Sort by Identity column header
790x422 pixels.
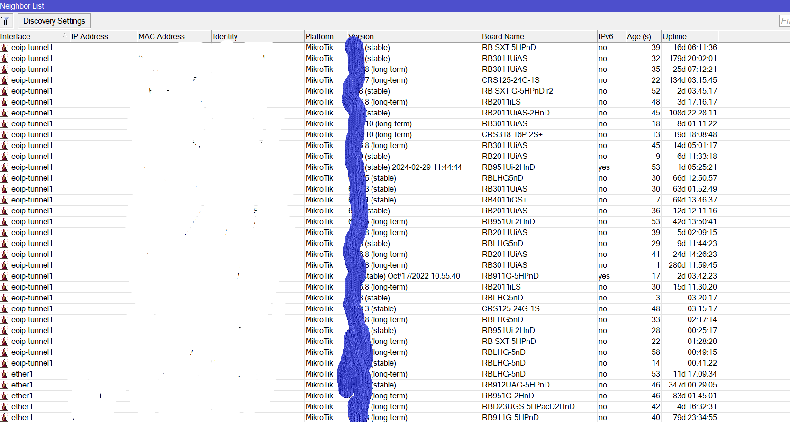point(258,36)
